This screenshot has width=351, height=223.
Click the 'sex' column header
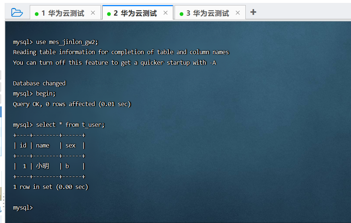[70, 145]
